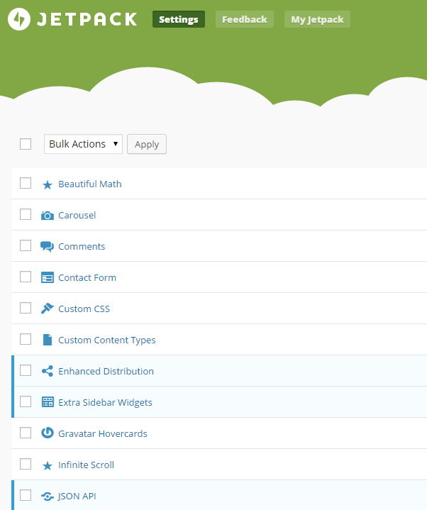Check the Custom Content Types checkbox

click(26, 339)
